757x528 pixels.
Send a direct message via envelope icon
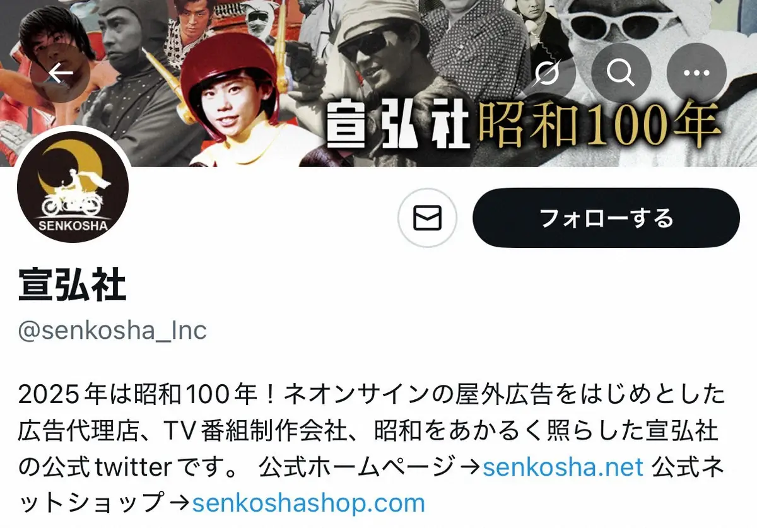point(427,218)
